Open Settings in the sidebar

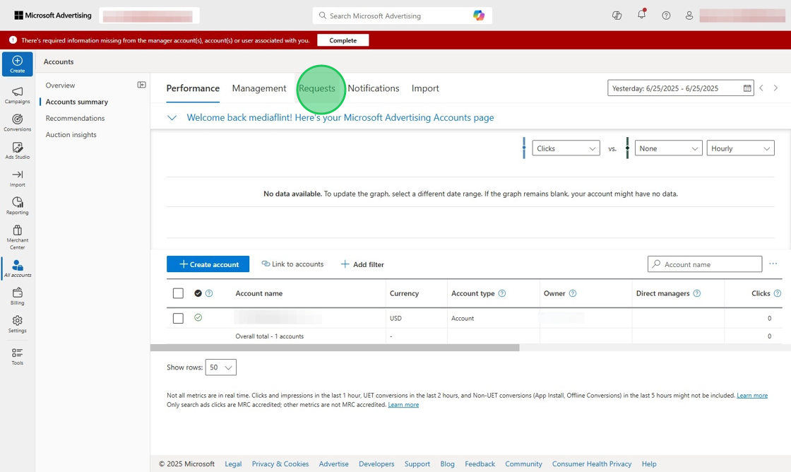point(17,324)
